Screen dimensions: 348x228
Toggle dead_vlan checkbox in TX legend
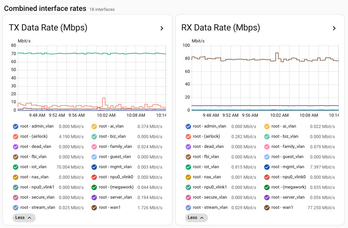tap(16, 147)
